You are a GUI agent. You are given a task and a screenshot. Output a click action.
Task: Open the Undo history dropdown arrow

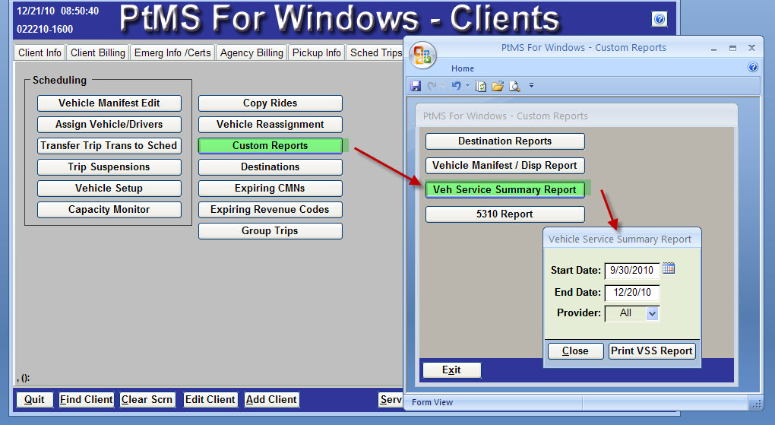point(467,86)
